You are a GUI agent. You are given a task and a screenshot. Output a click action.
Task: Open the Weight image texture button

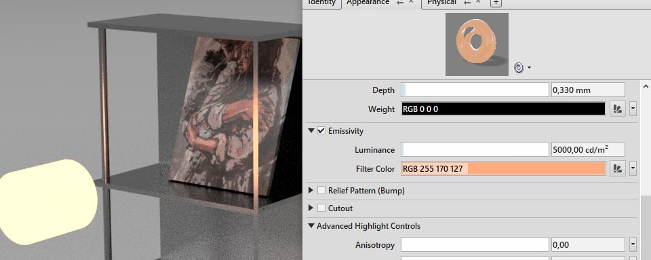[x=618, y=109]
